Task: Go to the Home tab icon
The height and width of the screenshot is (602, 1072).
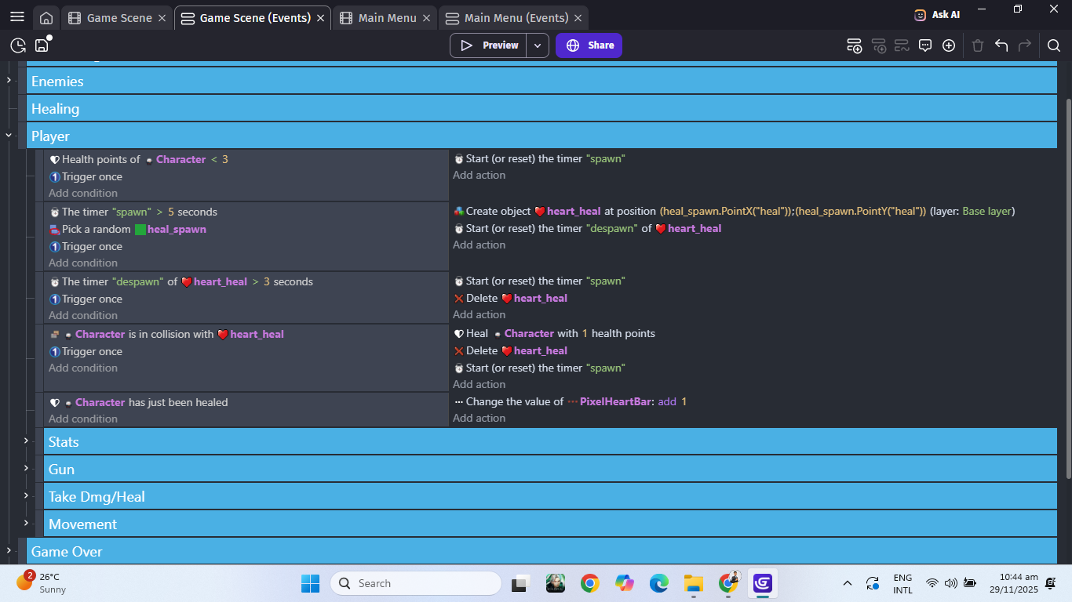Action: point(46,18)
